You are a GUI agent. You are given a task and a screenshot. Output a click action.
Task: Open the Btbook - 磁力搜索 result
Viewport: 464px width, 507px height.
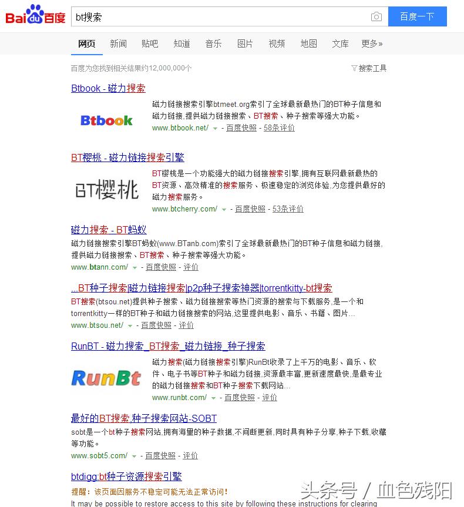[x=108, y=88]
